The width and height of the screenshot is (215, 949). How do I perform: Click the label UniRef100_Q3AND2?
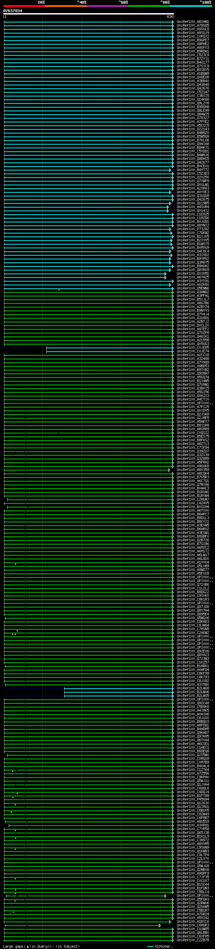(193, 292)
